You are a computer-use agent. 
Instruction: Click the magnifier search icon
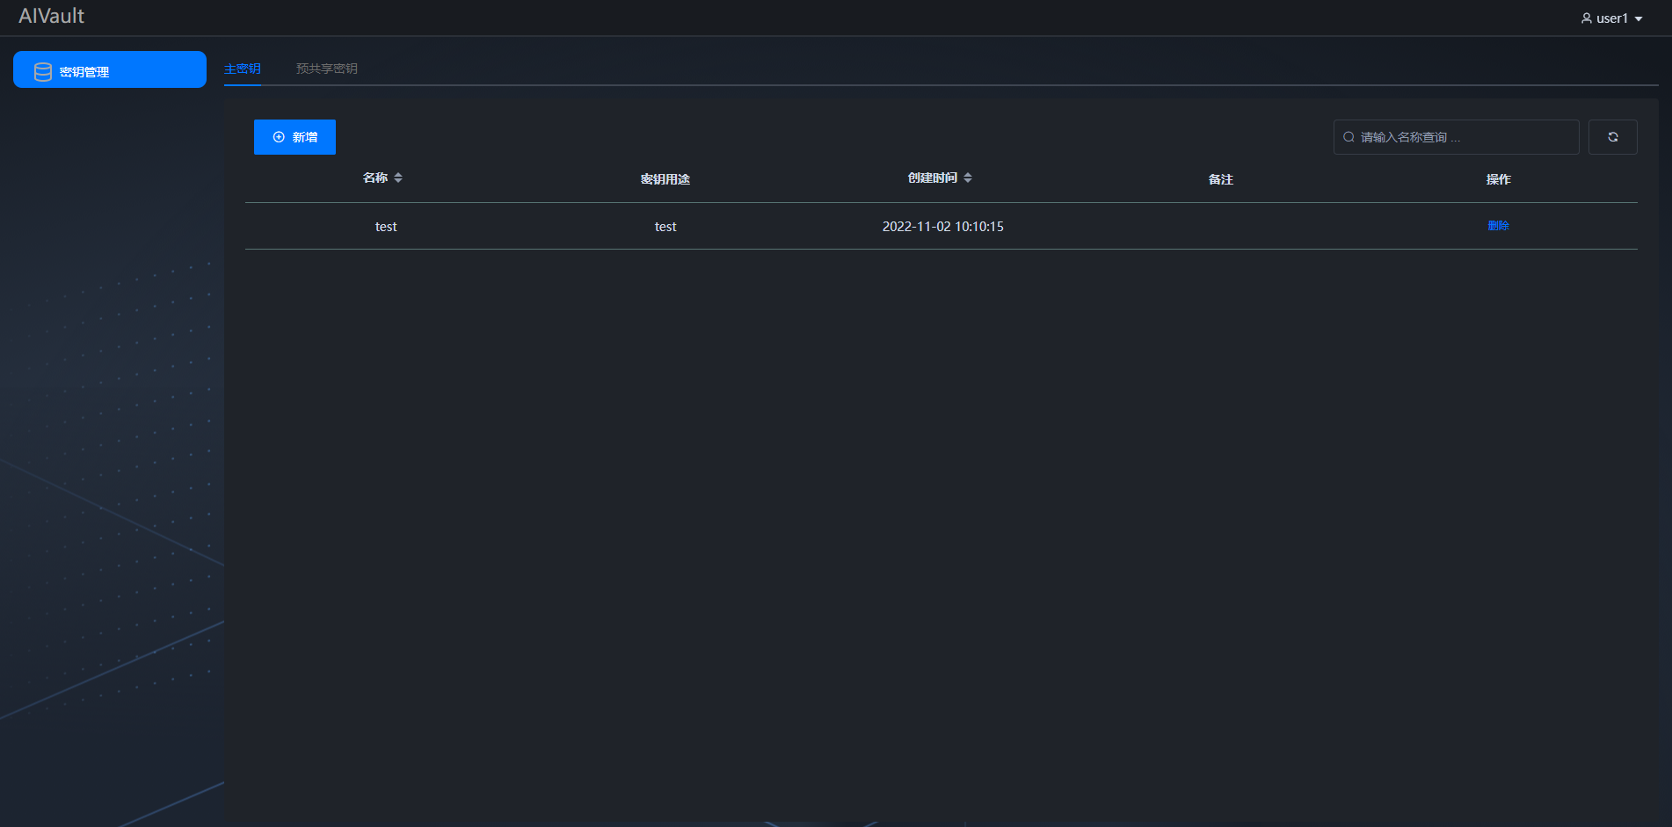1349,137
